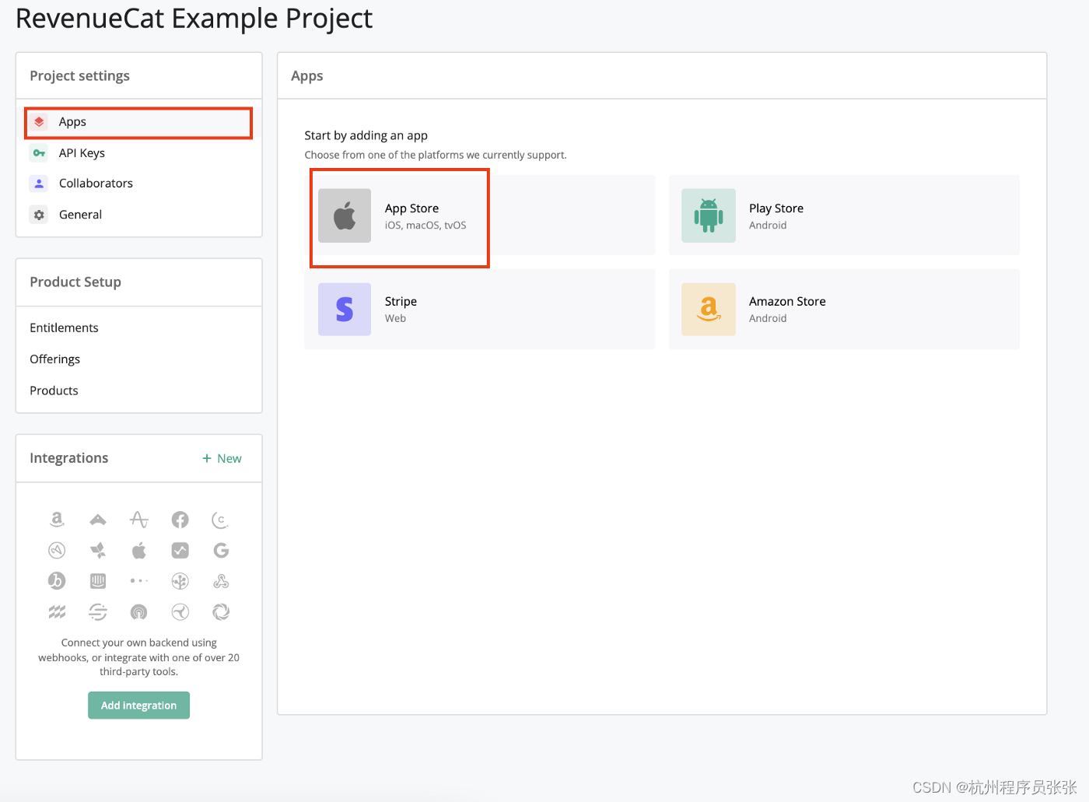Click the AppsFlyer pinwheel integration icon

(x=98, y=551)
